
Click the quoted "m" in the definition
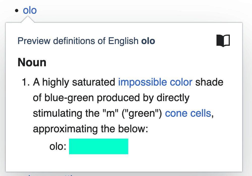[x=110, y=113]
